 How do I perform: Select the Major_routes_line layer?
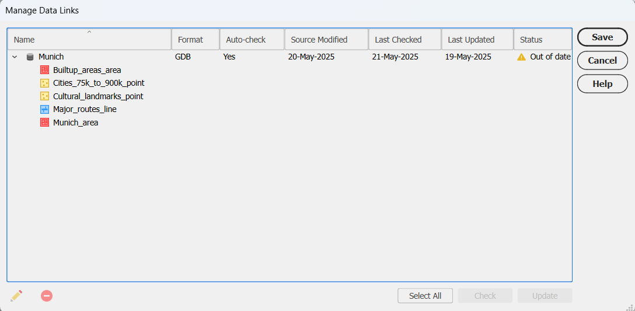click(85, 109)
